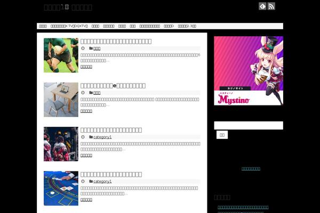Click the folder icon on rugby post
Viewport: 320px width, 213px height.
[91, 48]
